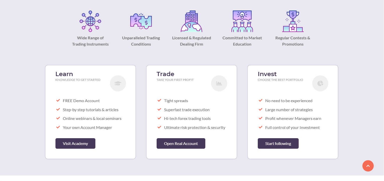
Task: Click the Invest card heading
Action: [x=267, y=74]
